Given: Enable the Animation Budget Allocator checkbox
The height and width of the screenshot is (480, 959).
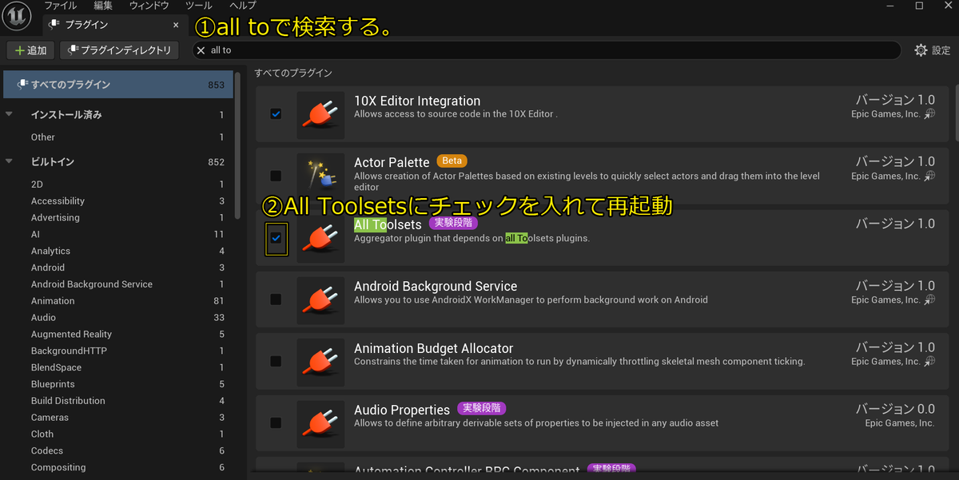Looking at the screenshot, I should [276, 361].
